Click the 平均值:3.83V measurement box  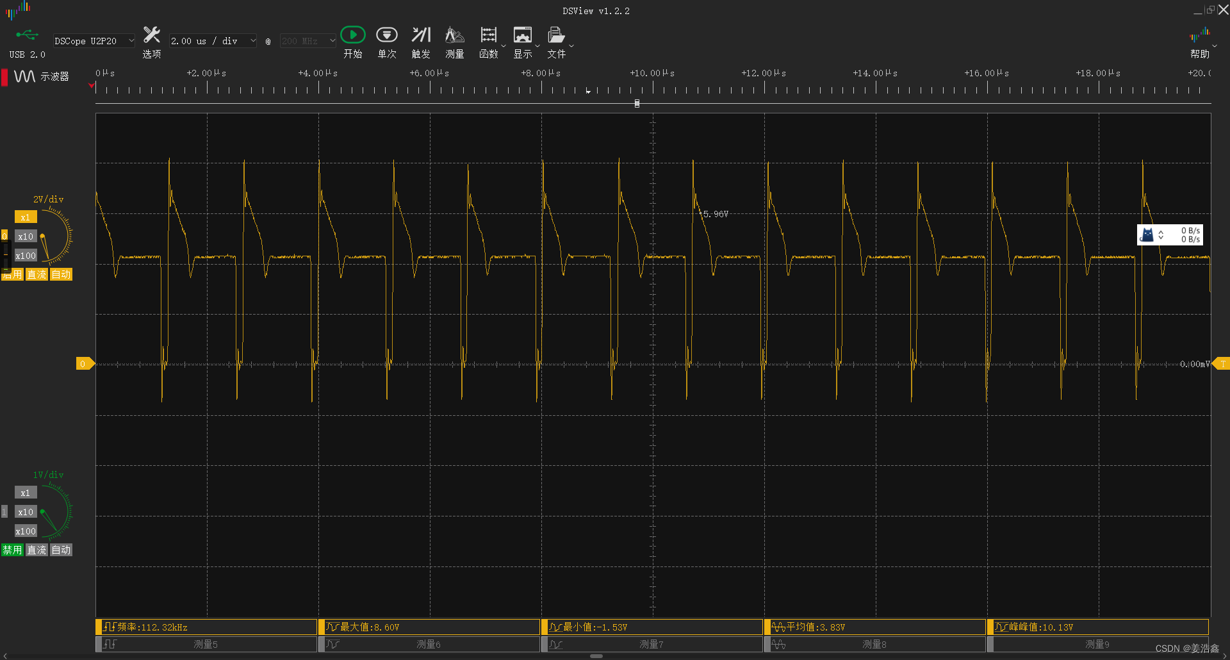pyautogui.click(x=876, y=627)
